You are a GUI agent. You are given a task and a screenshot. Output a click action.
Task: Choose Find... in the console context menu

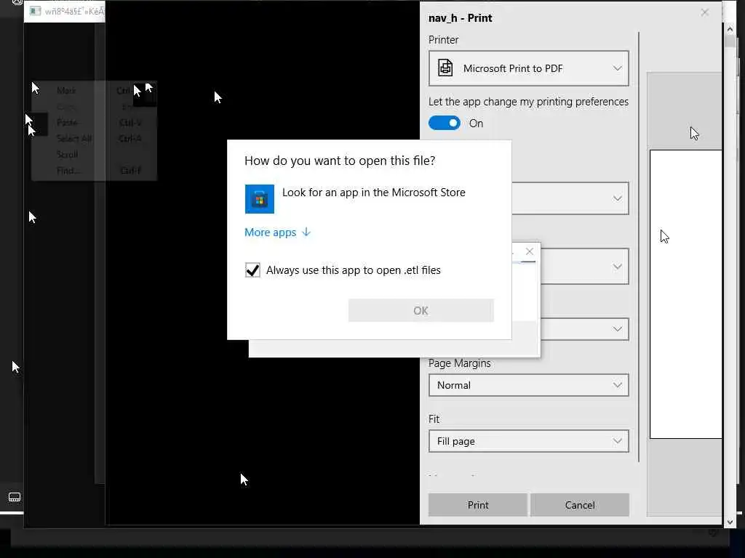[68, 170]
